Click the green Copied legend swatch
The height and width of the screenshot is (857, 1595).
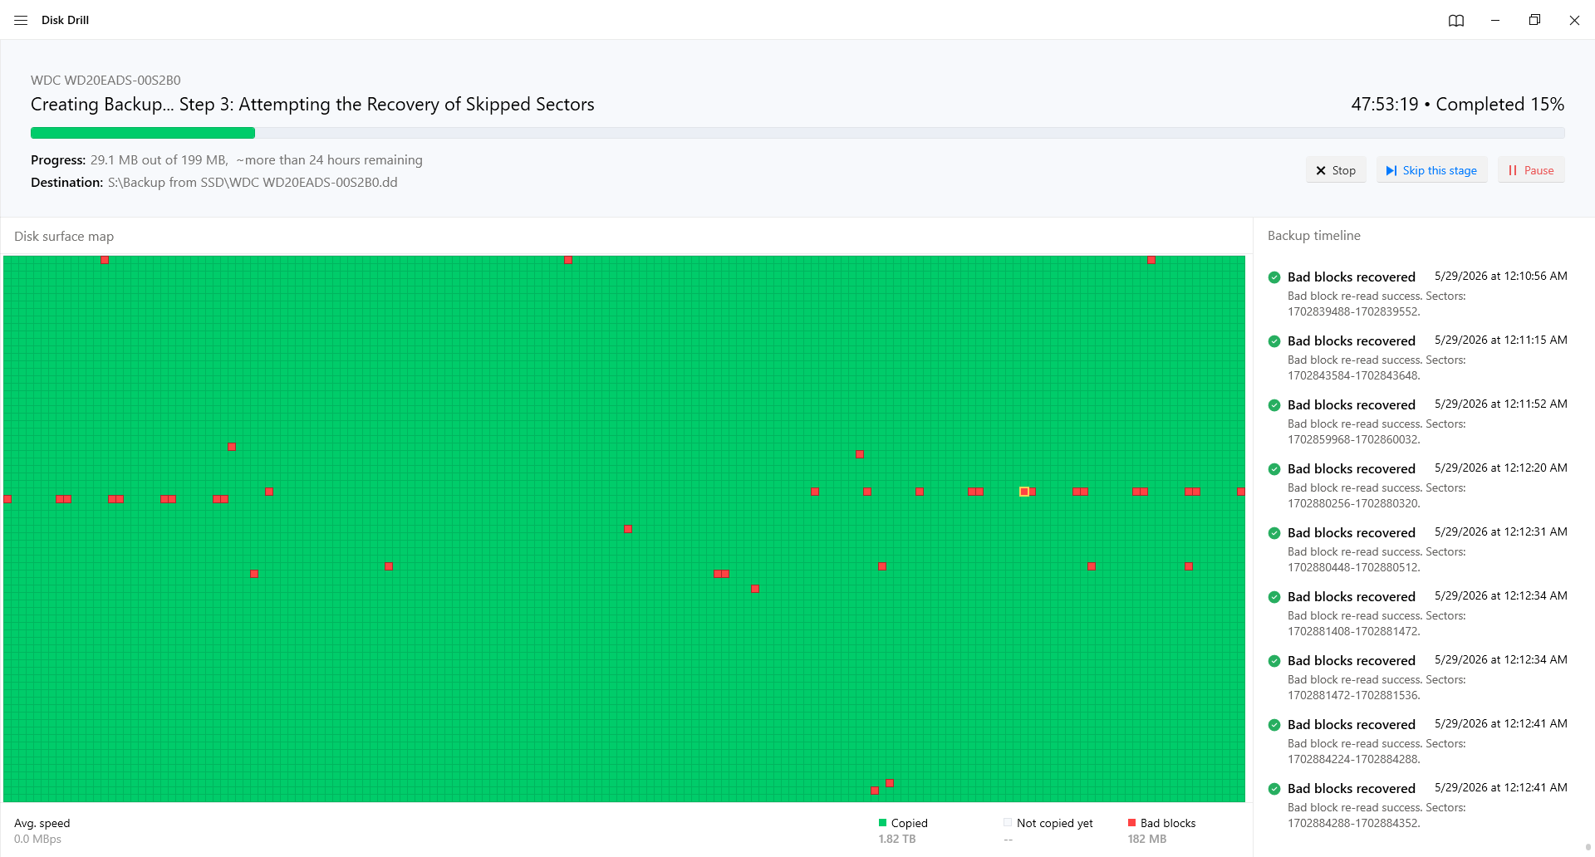882,823
